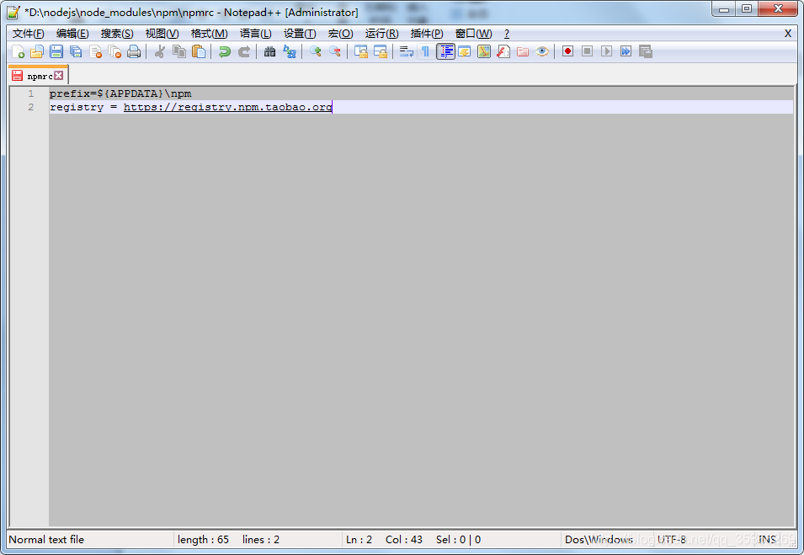
Task: Open the Replace dialog icon
Action: click(290, 52)
